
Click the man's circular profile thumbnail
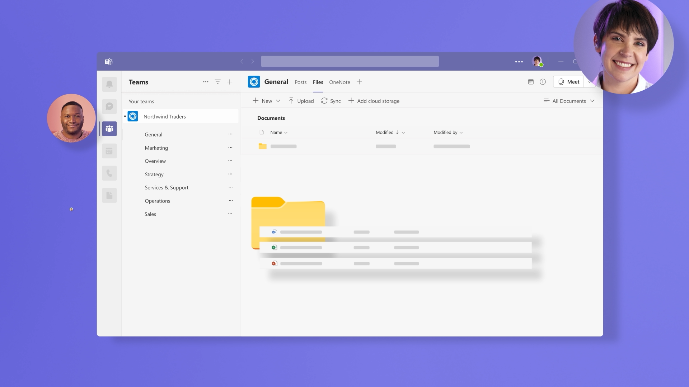tap(71, 118)
